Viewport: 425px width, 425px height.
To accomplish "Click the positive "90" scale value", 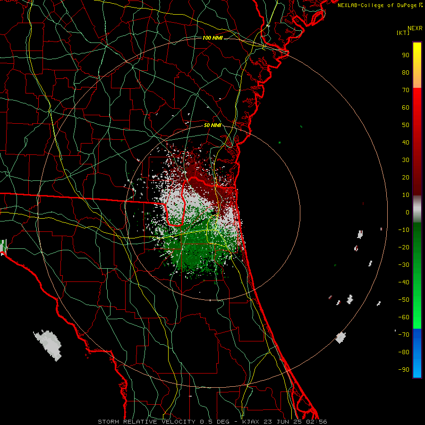I will pos(406,55).
